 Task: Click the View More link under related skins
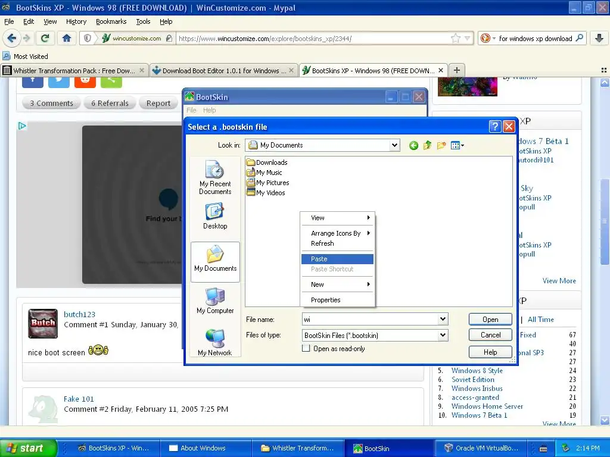559,281
